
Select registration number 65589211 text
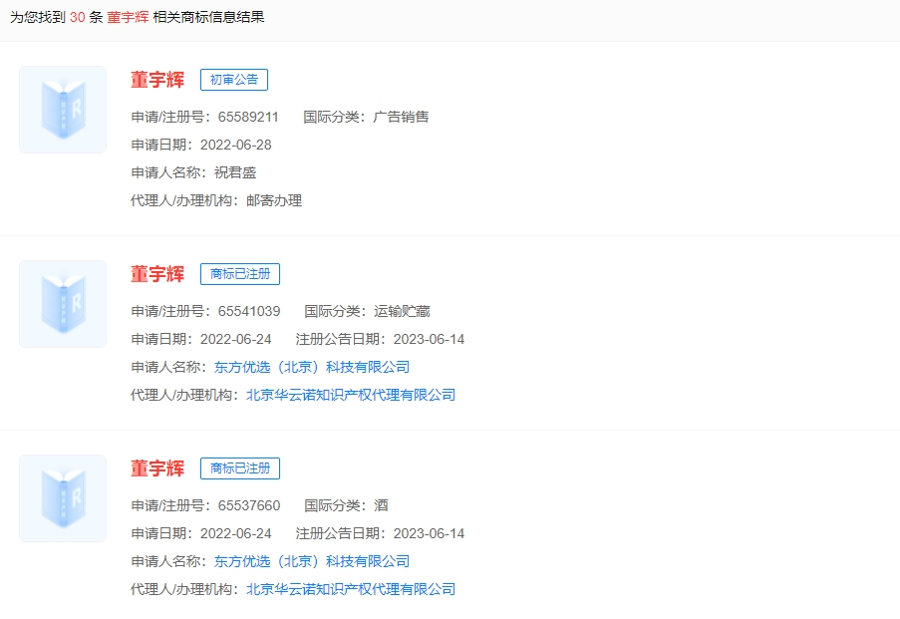tap(248, 118)
